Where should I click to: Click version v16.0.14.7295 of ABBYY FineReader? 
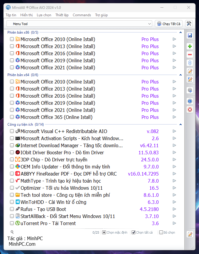coord(143,174)
